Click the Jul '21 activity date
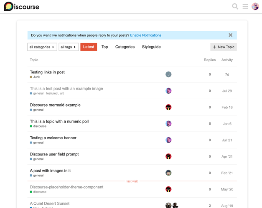262x208 pixels. pyautogui.click(x=227, y=140)
